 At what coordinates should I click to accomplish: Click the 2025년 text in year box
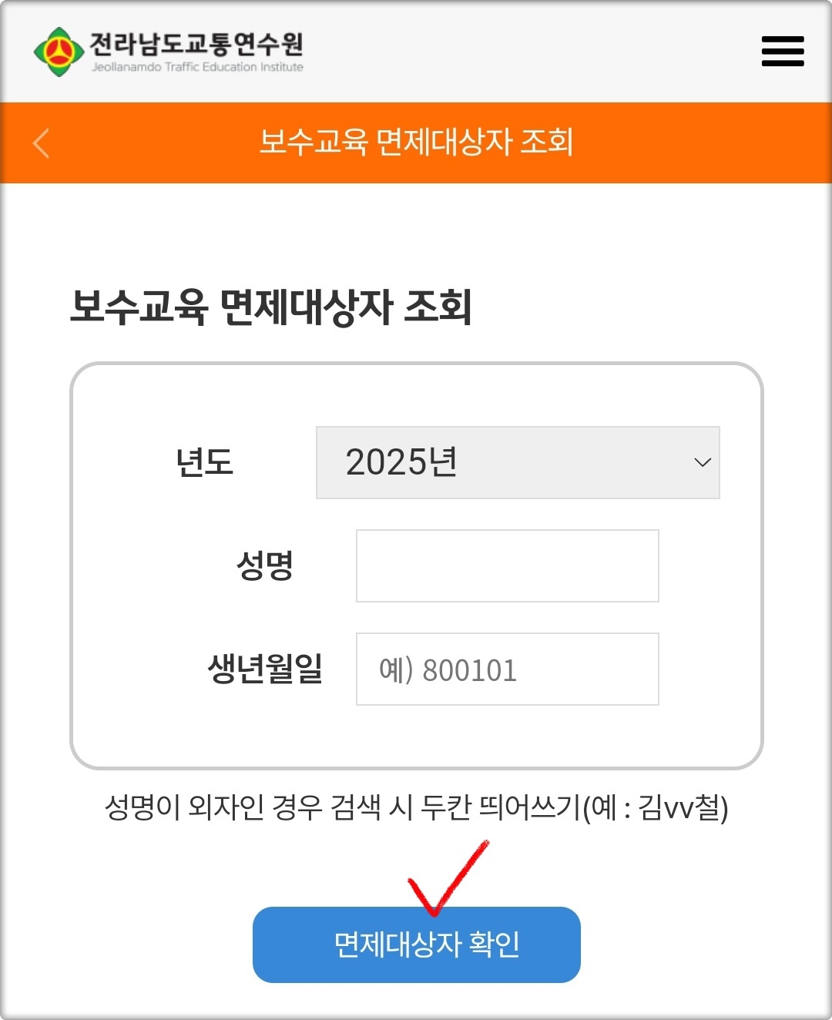tap(401, 462)
